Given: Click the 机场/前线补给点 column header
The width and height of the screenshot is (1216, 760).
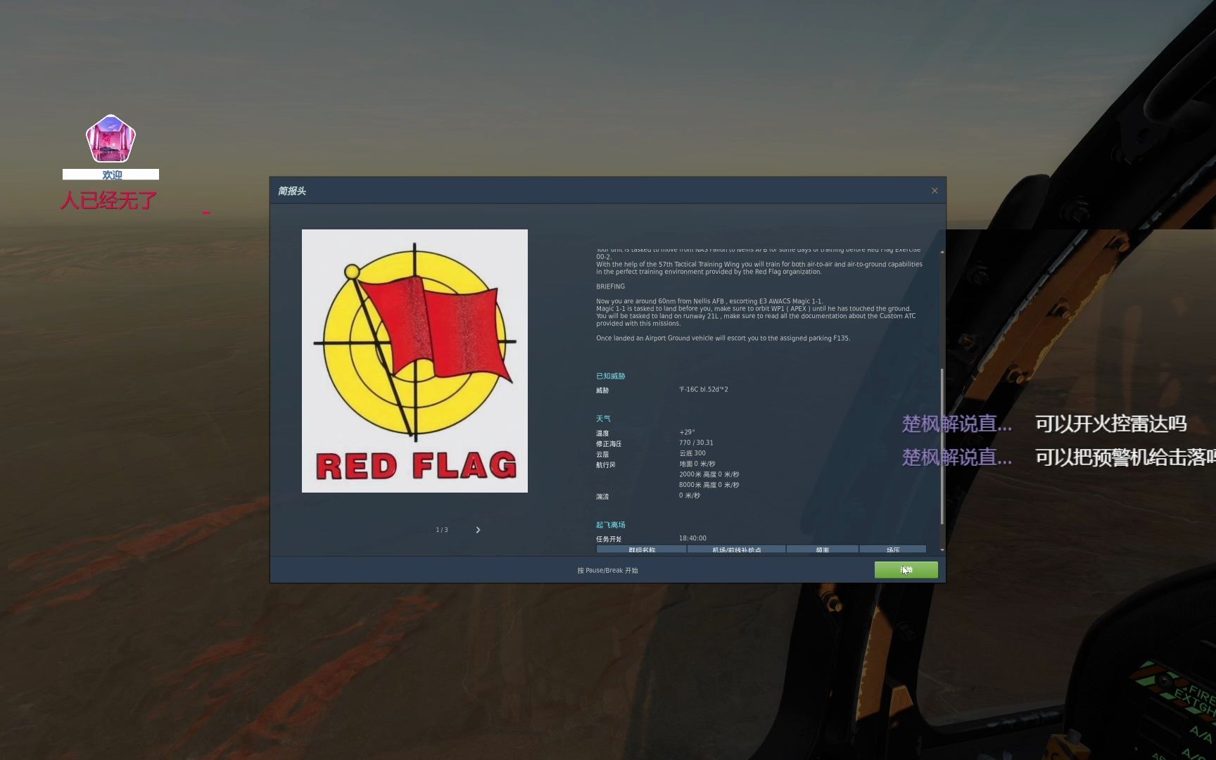Looking at the screenshot, I should click(x=737, y=550).
